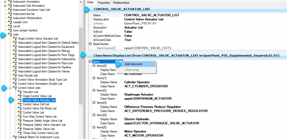Select Associated Logical Item Classes for Equipment
The height and width of the screenshot is (139, 287).
(x=46, y=47)
